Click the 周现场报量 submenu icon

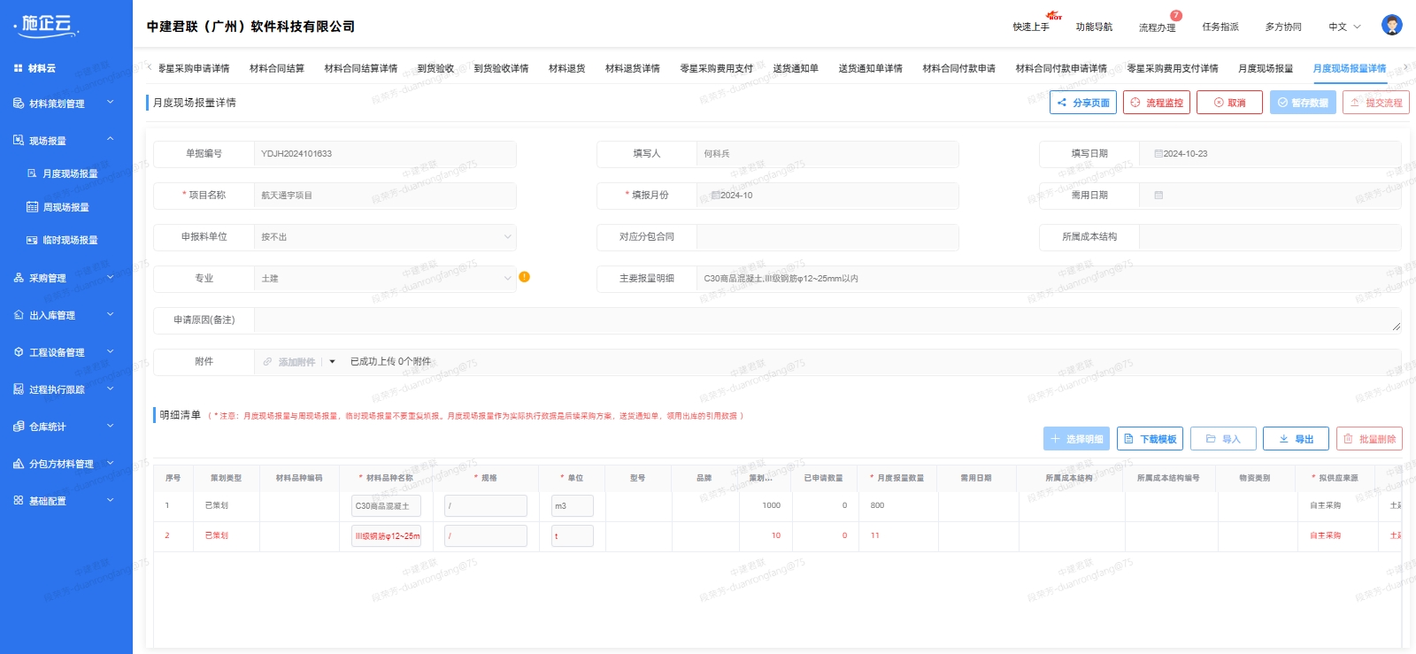[x=33, y=207]
